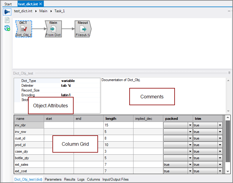Image resolution: width=233 pixels, height=183 pixels.
Task: Select the fileout node in the canvas
Action: 83,29
